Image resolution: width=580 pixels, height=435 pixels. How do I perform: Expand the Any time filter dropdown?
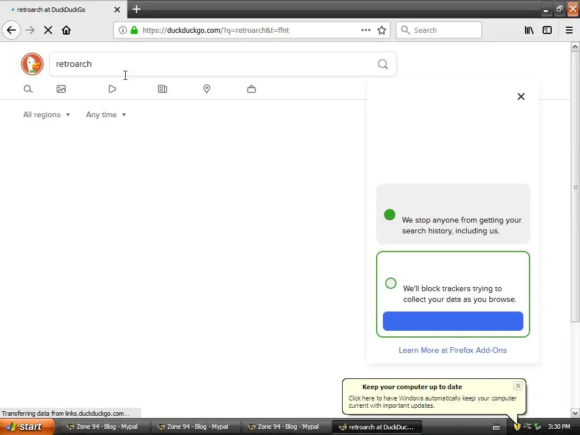pyautogui.click(x=106, y=114)
